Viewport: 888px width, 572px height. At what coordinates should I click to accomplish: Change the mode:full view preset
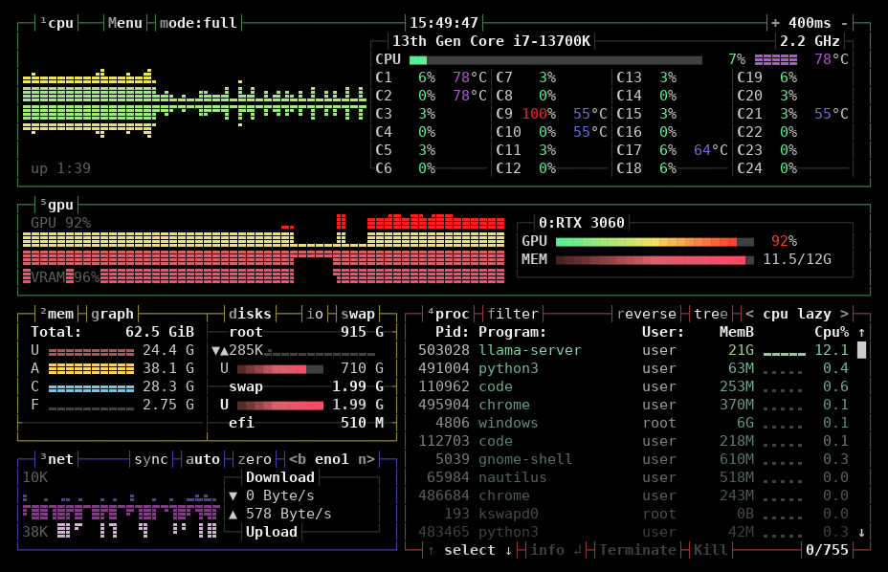(x=198, y=23)
